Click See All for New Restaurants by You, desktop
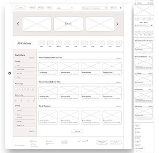This screenshot has height=153, width=159. (x=119, y=58)
